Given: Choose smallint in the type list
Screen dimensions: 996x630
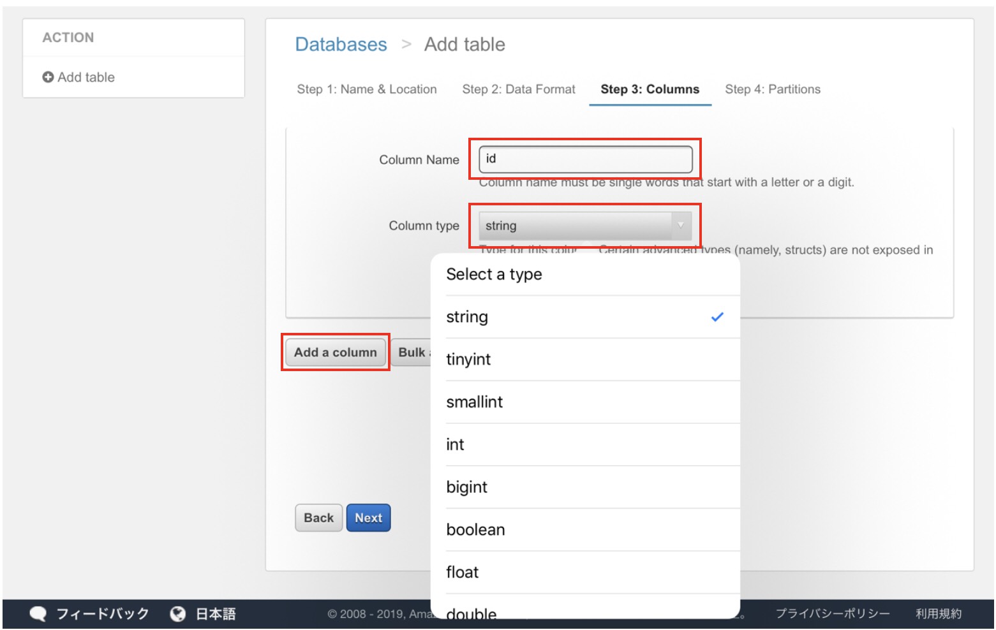Looking at the screenshot, I should [474, 402].
